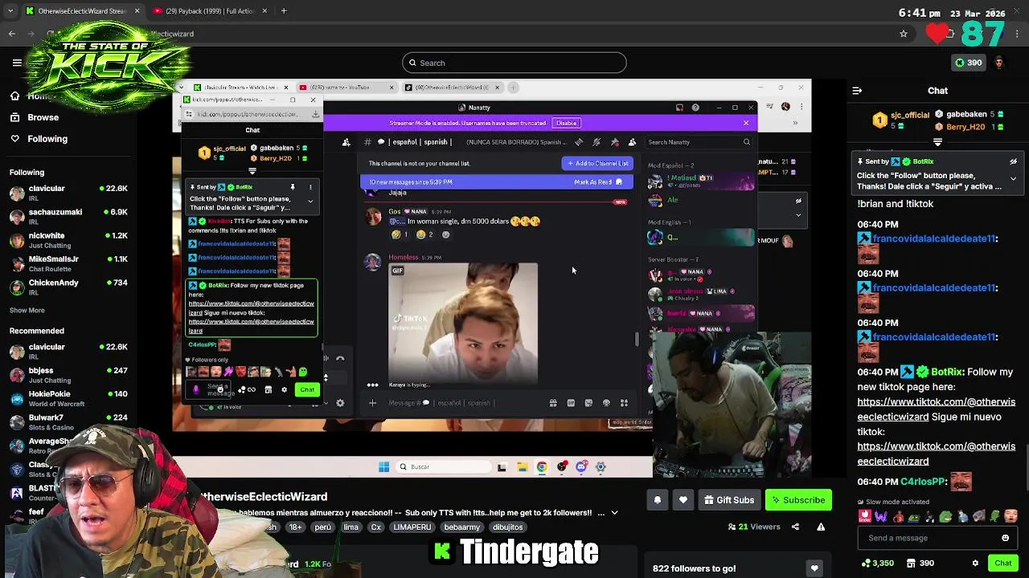Open first TikTok link in chat

click(x=936, y=409)
